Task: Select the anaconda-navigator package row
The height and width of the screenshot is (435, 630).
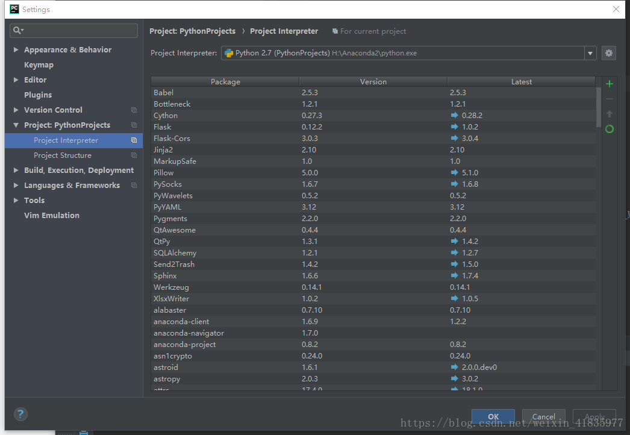Action: point(373,333)
